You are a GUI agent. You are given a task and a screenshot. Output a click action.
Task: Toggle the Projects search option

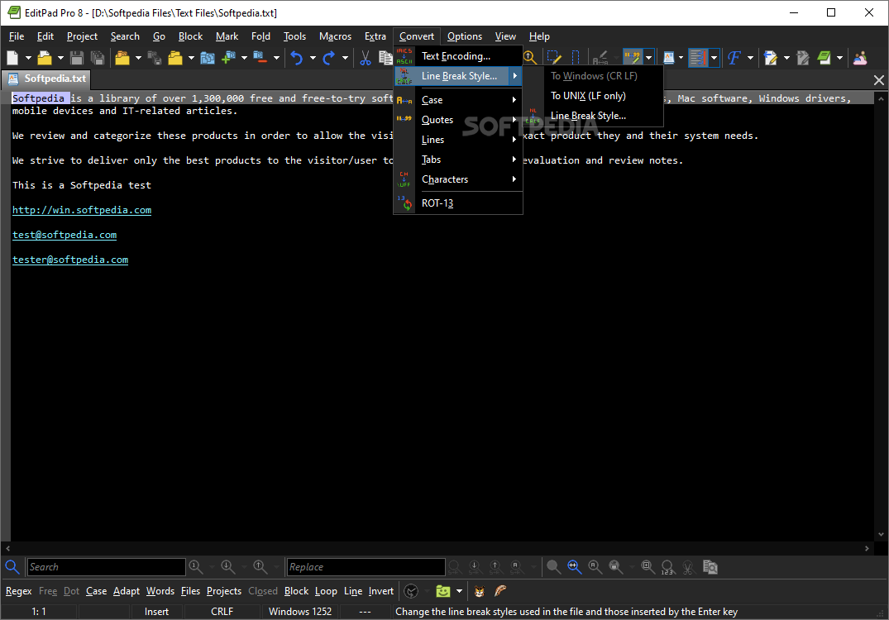(x=224, y=591)
